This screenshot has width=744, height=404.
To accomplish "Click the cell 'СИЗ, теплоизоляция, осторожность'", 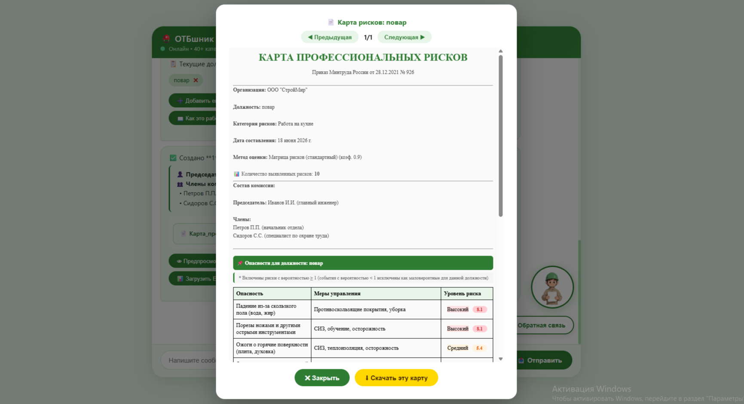I will 376,348.
